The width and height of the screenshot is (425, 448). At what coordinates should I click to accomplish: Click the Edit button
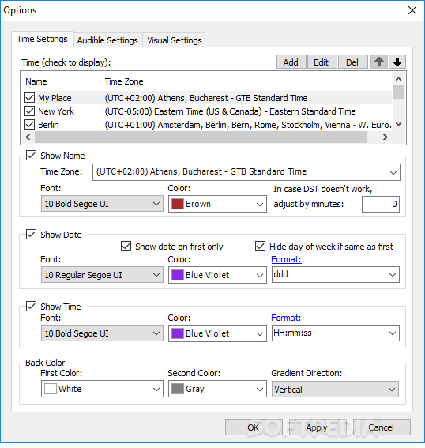pyautogui.click(x=322, y=62)
